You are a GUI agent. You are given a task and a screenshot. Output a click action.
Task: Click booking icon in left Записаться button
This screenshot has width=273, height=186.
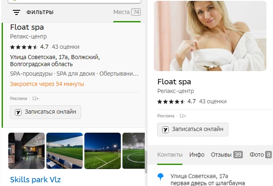pos(18,112)
